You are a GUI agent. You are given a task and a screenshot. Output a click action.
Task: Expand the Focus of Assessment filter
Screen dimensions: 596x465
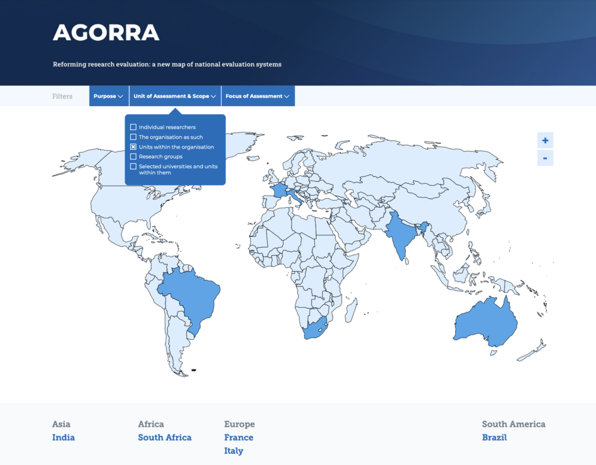(258, 96)
